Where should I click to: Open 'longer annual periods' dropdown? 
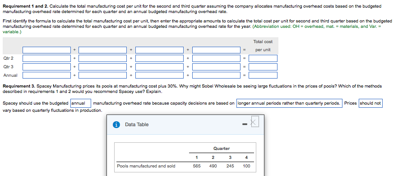[289, 103]
